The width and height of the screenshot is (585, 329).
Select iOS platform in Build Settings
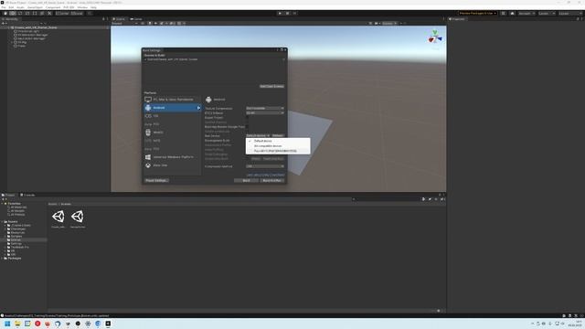(173, 116)
